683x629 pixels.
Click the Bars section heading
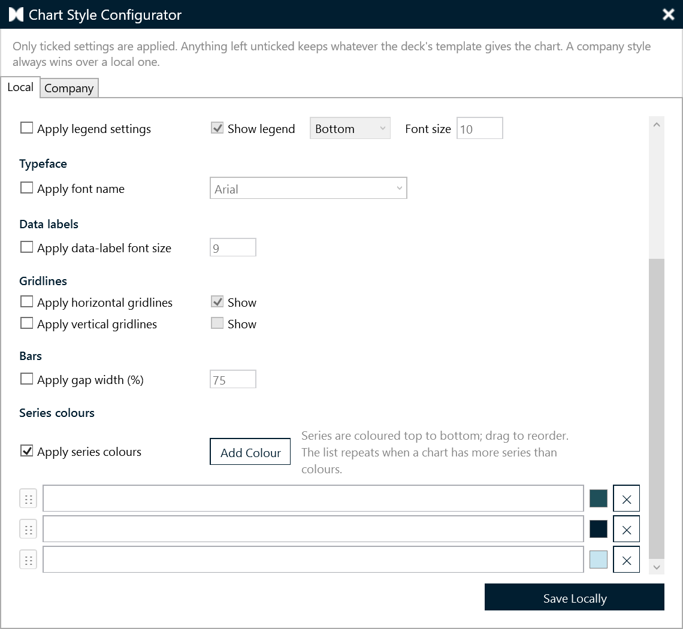[31, 356]
